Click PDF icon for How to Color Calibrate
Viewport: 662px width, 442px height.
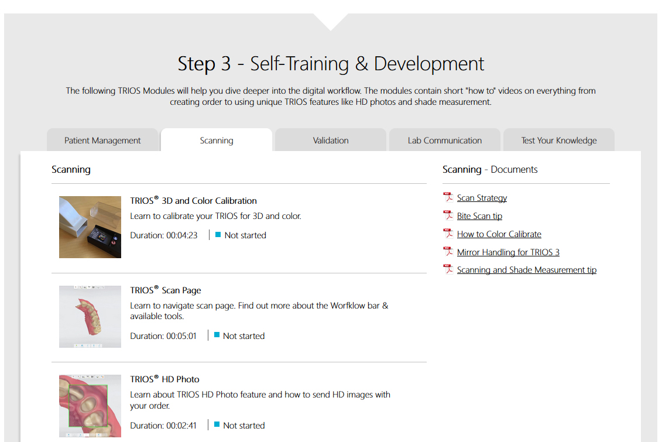point(448,234)
